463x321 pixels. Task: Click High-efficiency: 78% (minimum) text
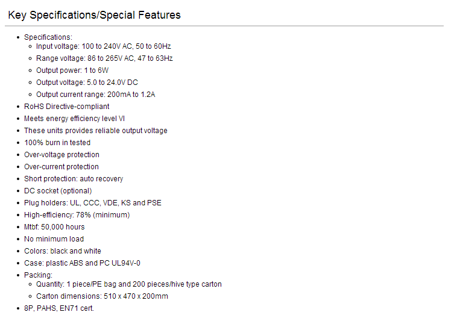77,215
